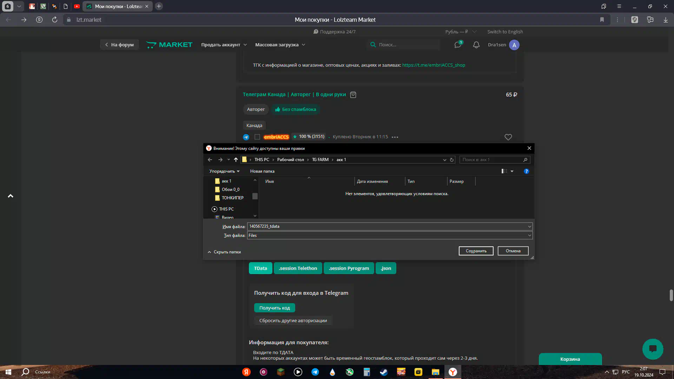Click the change view icon
The image size is (674, 379).
(x=504, y=171)
